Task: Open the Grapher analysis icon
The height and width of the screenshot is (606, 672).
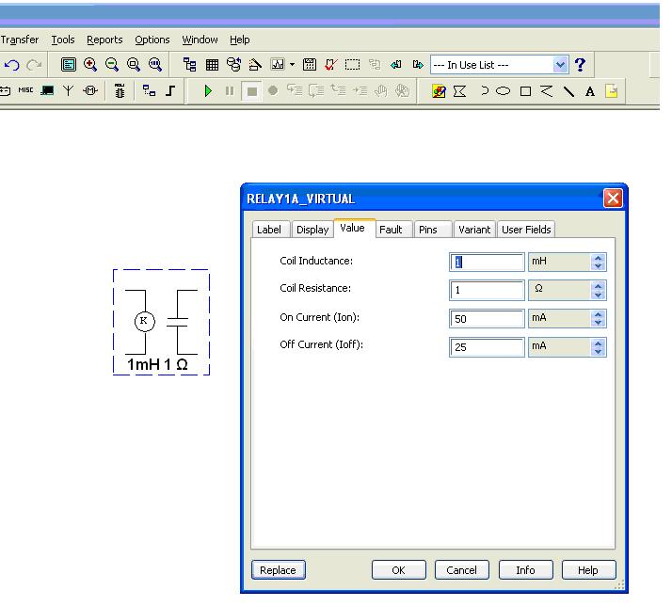Action: coord(278,65)
